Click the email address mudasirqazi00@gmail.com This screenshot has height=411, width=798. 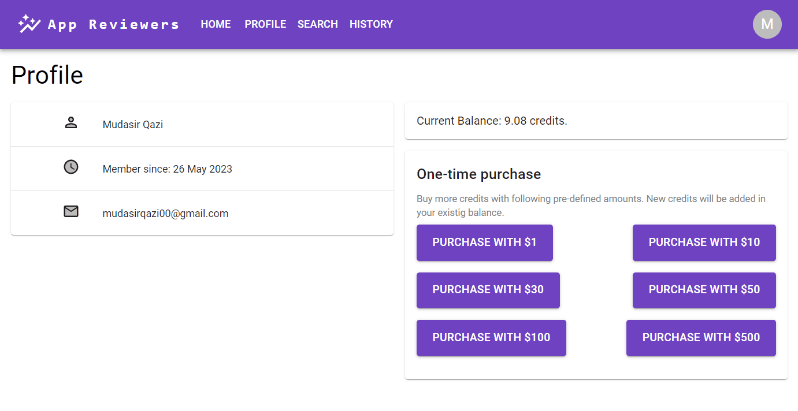tap(165, 214)
